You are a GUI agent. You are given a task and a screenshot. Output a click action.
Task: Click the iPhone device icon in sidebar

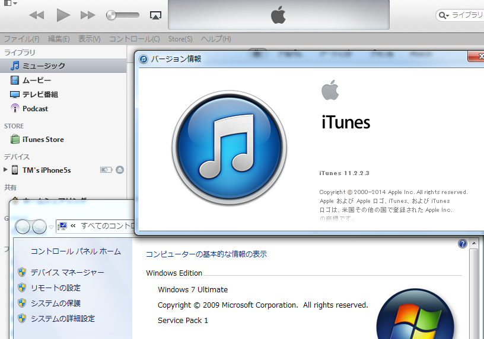[15, 170]
